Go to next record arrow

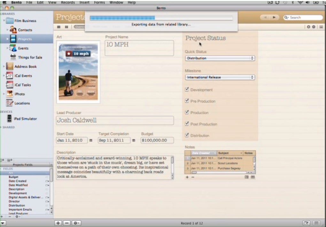(x=274, y=18)
